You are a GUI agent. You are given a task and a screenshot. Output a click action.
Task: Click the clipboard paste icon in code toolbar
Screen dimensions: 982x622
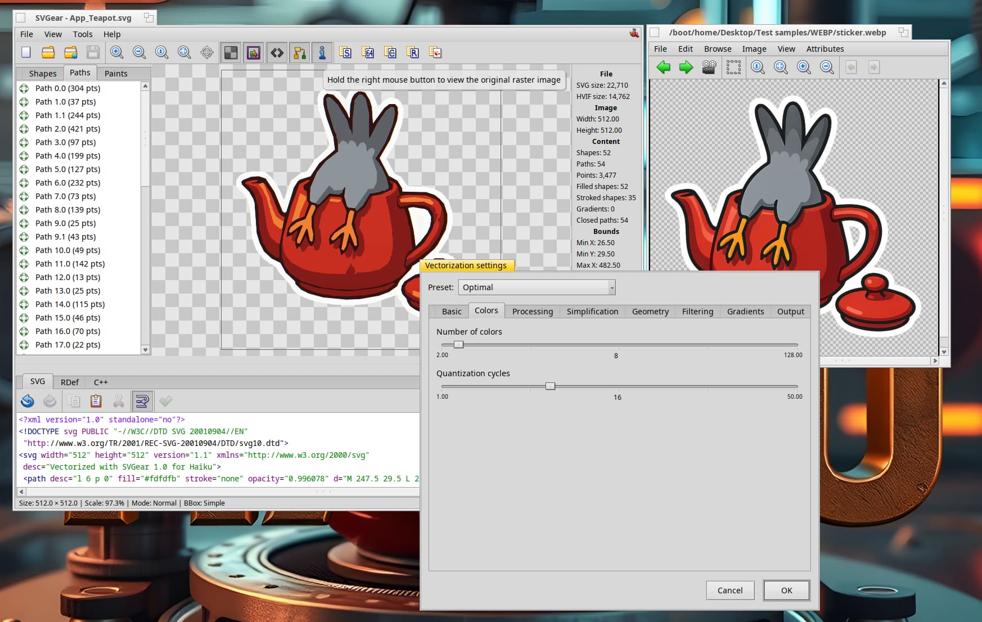[96, 401]
